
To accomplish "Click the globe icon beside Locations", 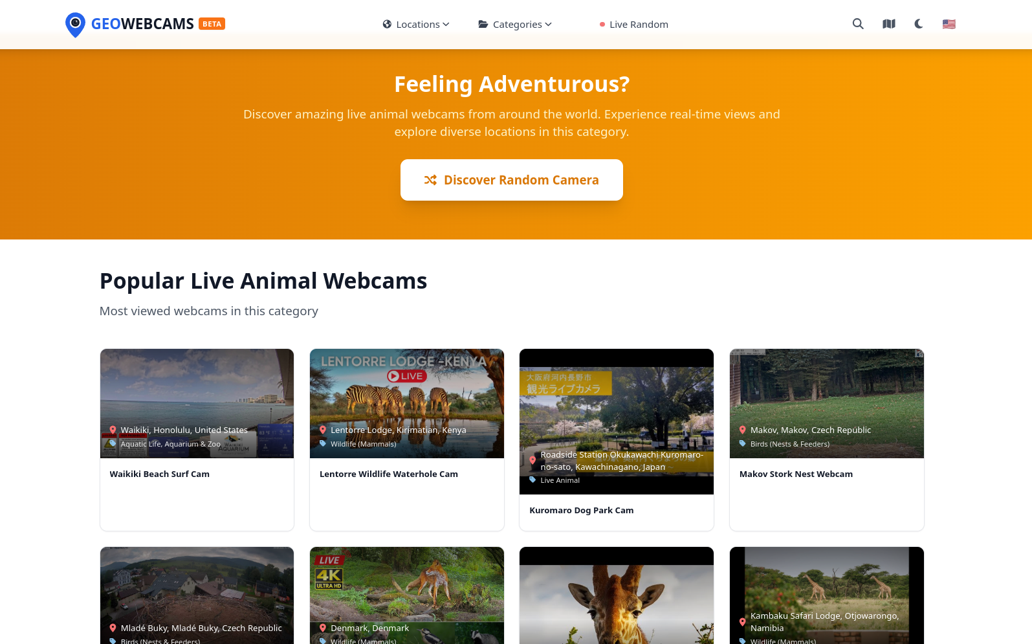I will point(387,24).
